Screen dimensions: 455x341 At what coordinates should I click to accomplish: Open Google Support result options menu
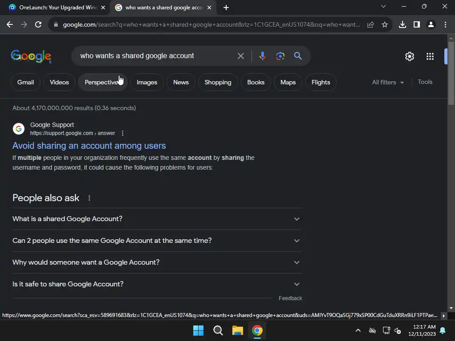(123, 133)
